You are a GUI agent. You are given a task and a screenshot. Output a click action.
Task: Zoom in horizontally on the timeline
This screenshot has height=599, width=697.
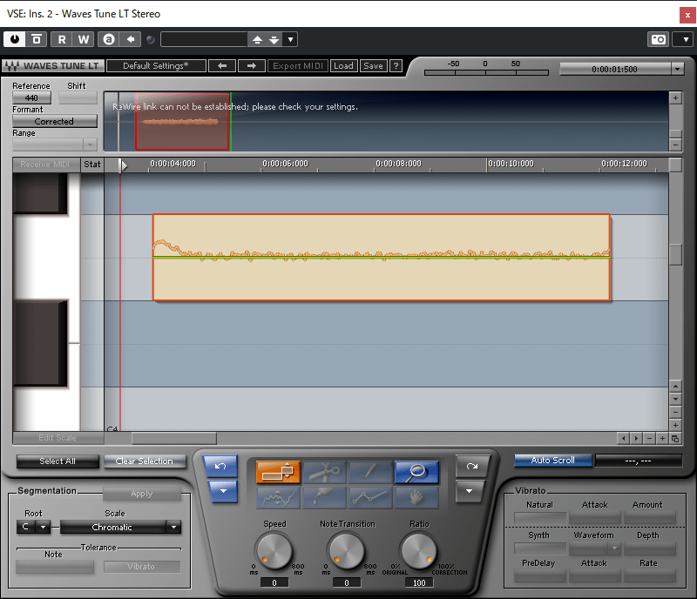coord(662,439)
